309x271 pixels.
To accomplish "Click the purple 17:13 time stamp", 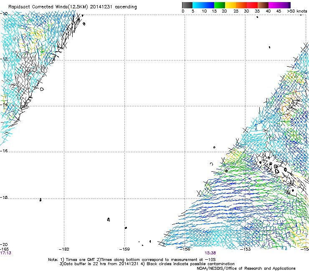I will pos(5,253).
